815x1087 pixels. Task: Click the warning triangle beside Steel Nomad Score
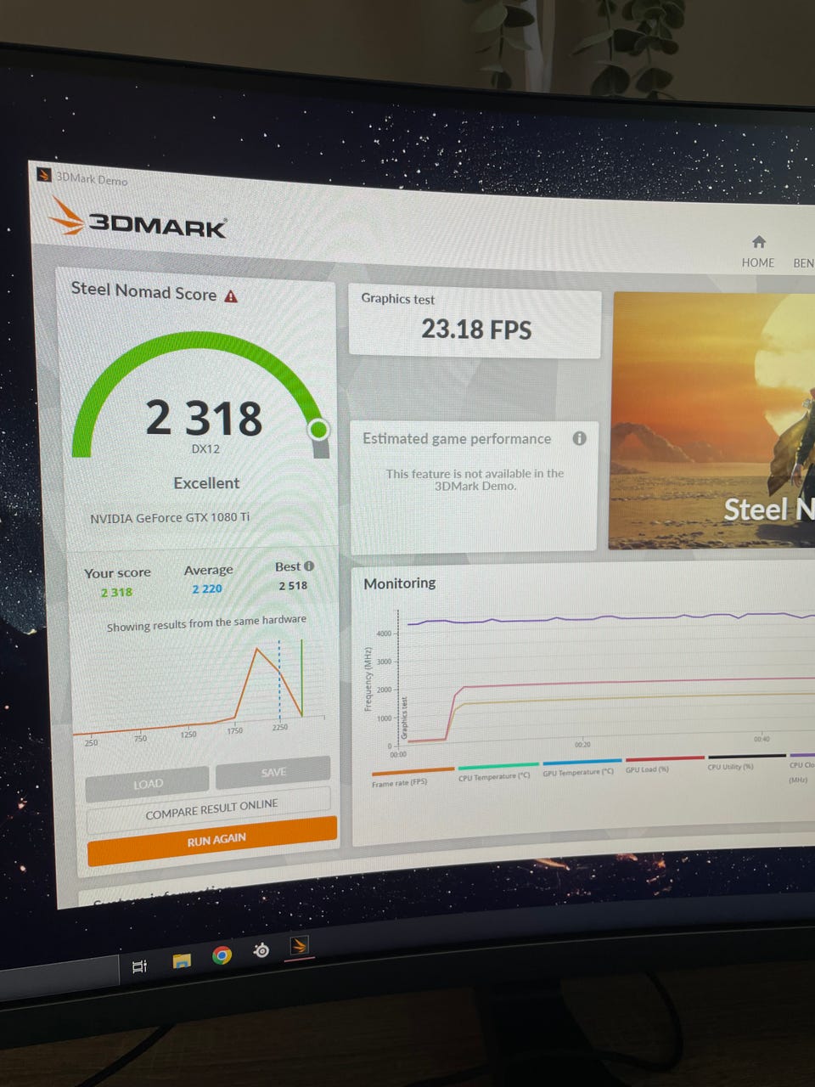pyautogui.click(x=231, y=296)
